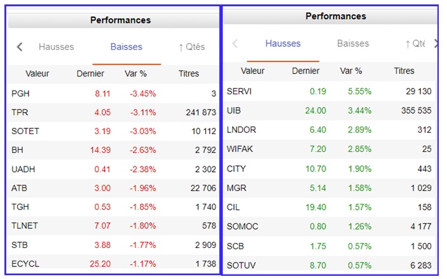This screenshot has height=279, width=447.
Task: Switch to the grey Baisses tab
Action: pyautogui.click(x=353, y=44)
